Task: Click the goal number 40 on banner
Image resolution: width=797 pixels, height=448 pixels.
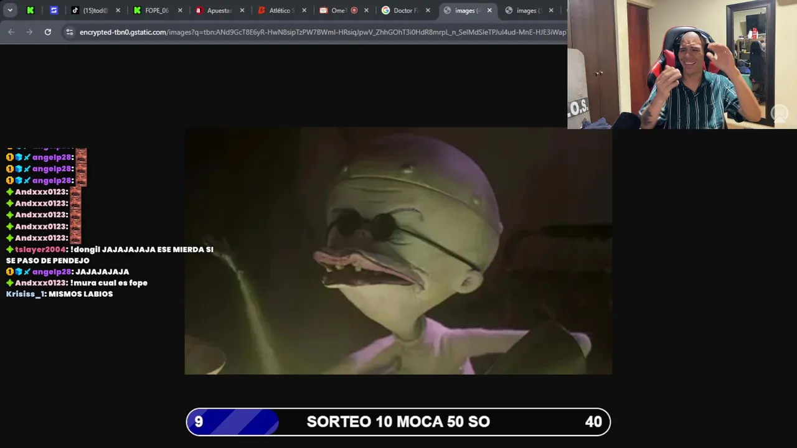Action: click(593, 422)
